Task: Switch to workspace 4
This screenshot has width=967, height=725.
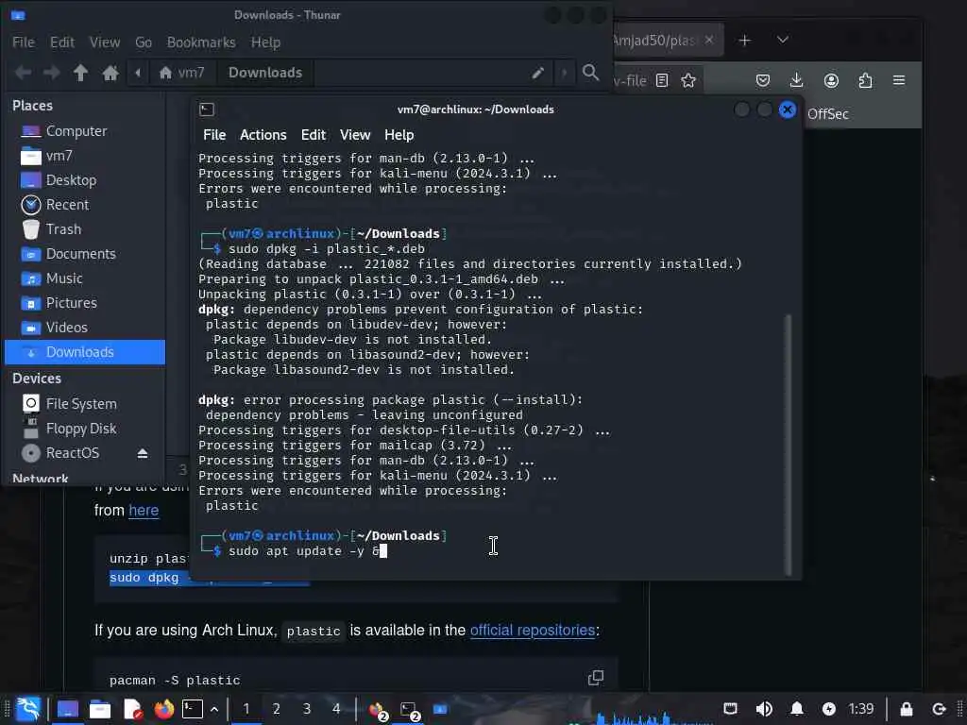Action: tap(337, 709)
